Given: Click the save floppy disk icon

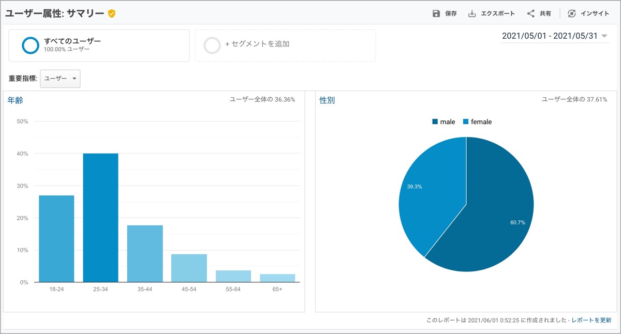Looking at the screenshot, I should click(x=436, y=14).
